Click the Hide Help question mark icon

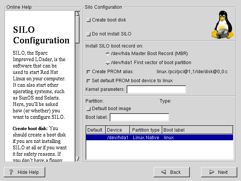coord(11,172)
